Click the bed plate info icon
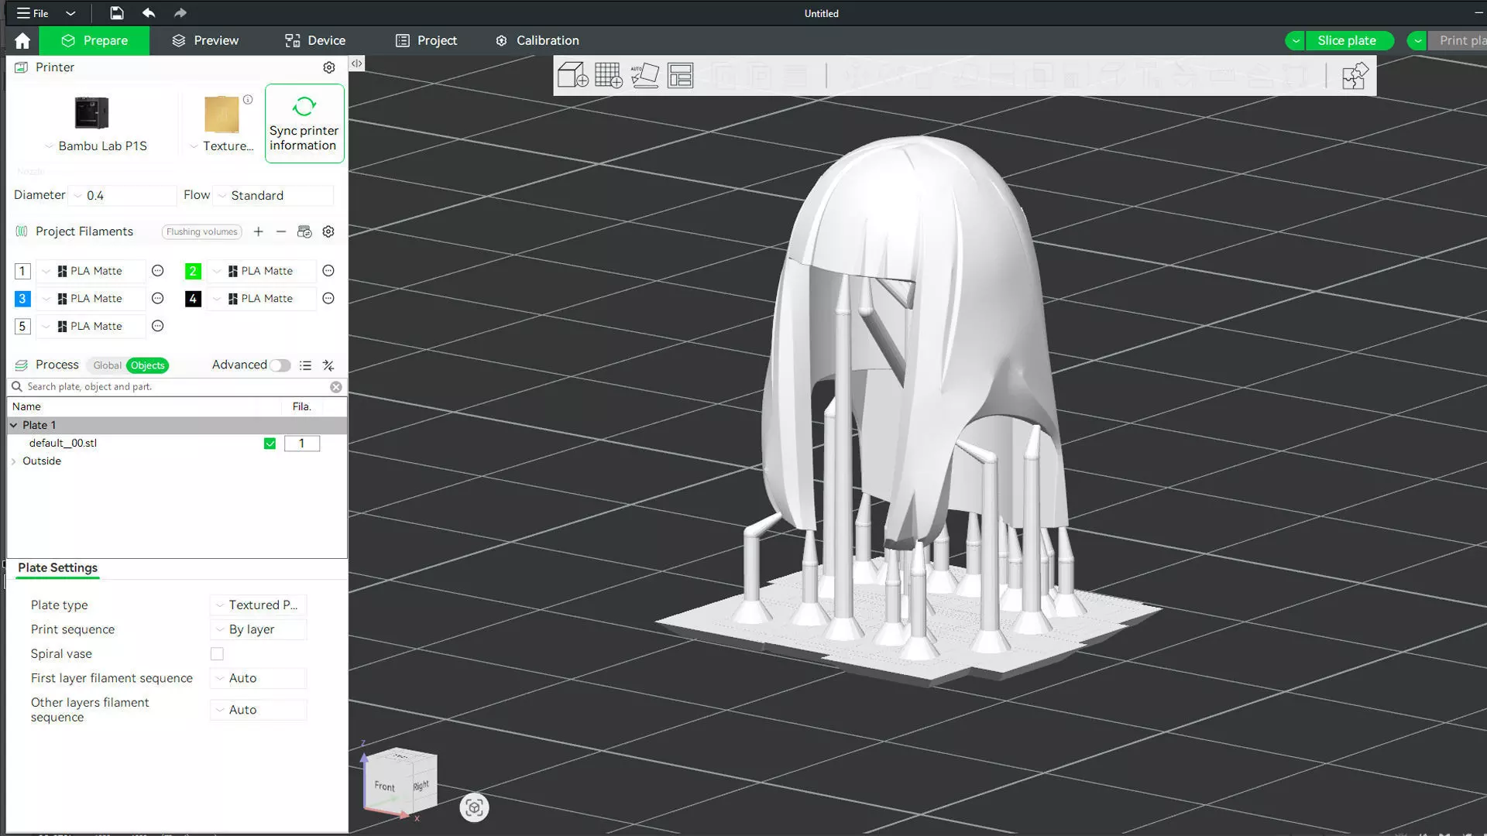This screenshot has height=836, width=1487. 248,100
